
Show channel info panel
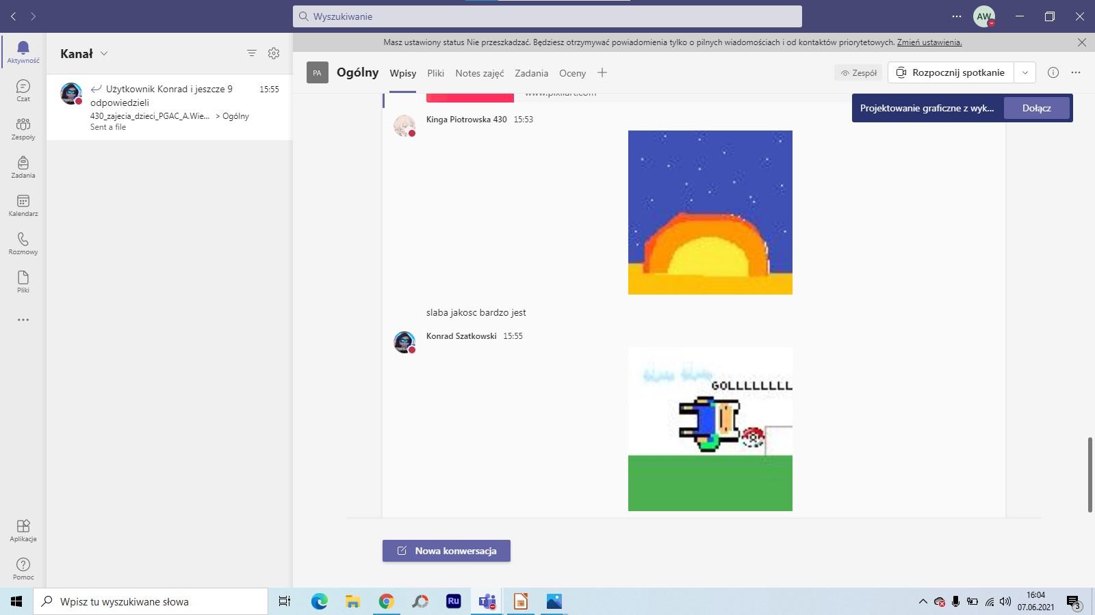tap(1053, 72)
